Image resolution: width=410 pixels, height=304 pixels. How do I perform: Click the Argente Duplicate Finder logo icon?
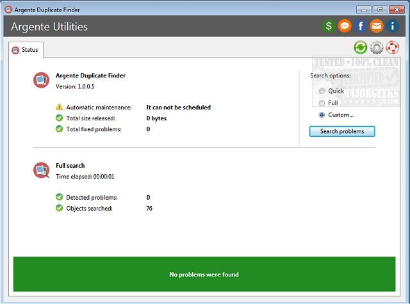click(42, 80)
